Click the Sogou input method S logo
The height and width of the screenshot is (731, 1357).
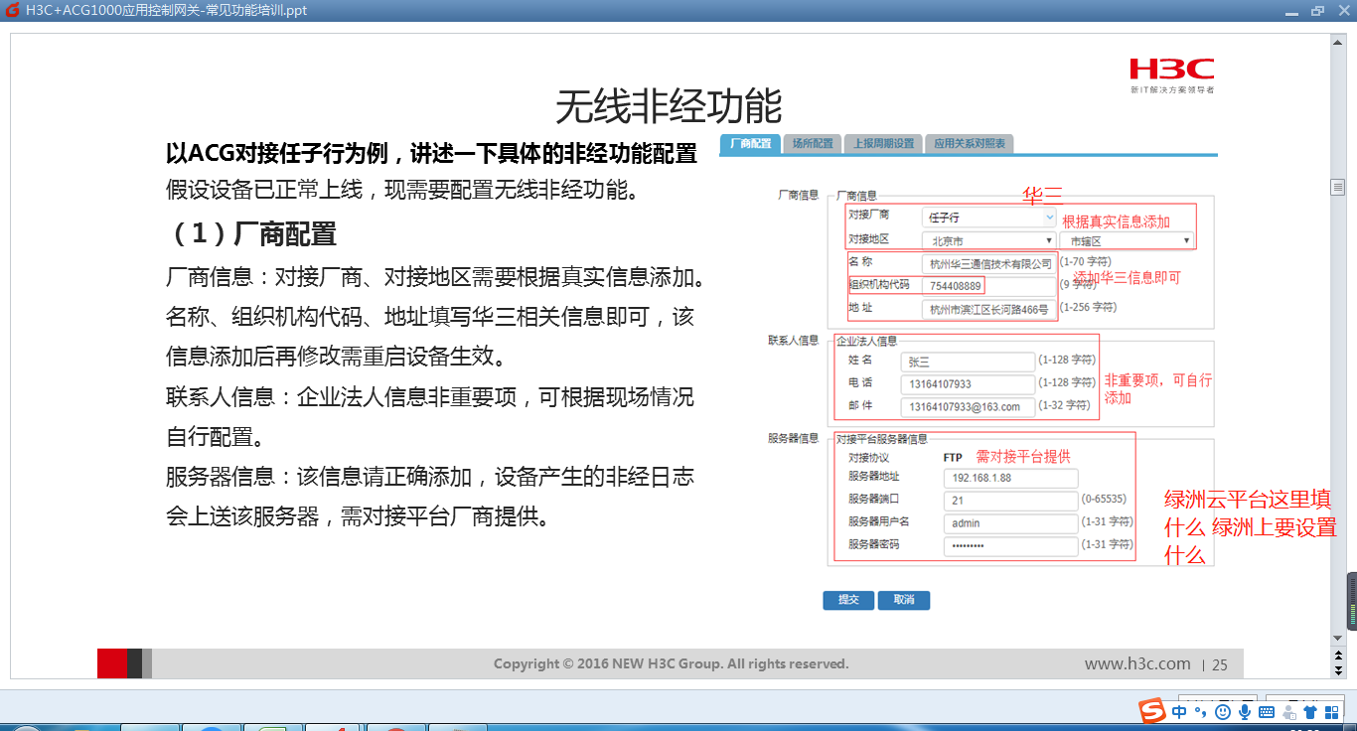(x=1152, y=711)
